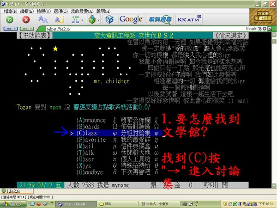Switch to the 未命名 - 小畫家 taskbar button
This screenshot has width=277, height=208.
[159, 204]
